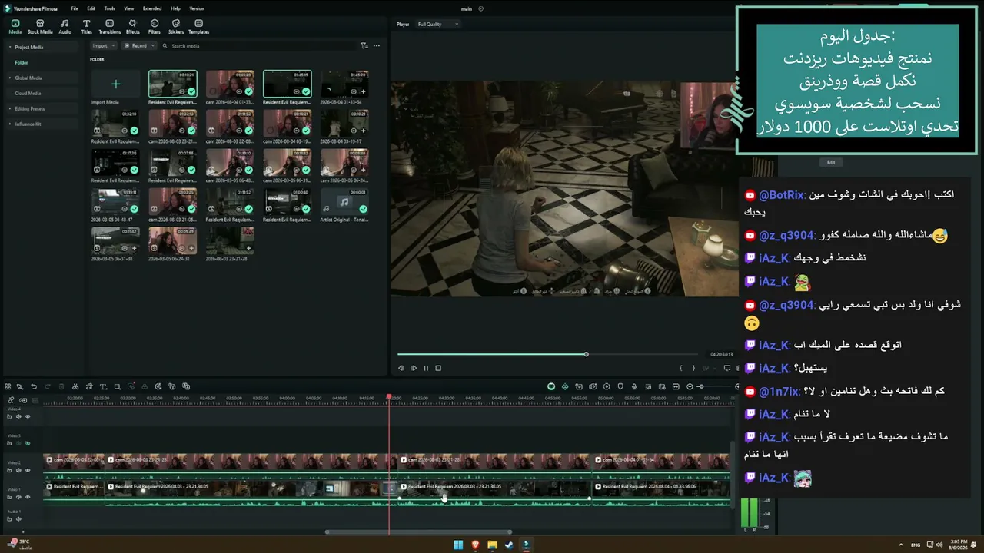Hide the Video 2 track
The width and height of the screenshot is (984, 553).
pyautogui.click(x=28, y=470)
